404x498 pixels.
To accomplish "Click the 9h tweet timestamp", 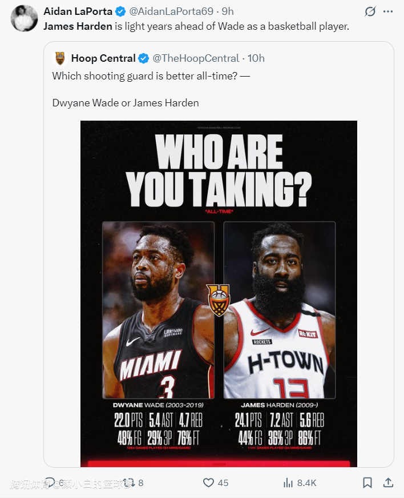I will click(228, 12).
